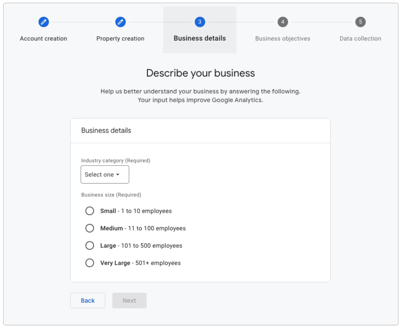The image size is (402, 328).
Task: Click the gray step 4 circle indicator
Action: (x=282, y=22)
